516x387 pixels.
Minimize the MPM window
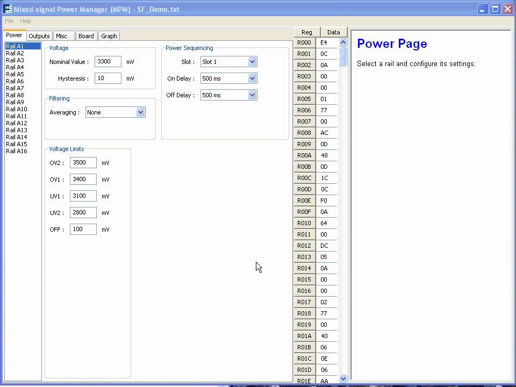(482, 9)
